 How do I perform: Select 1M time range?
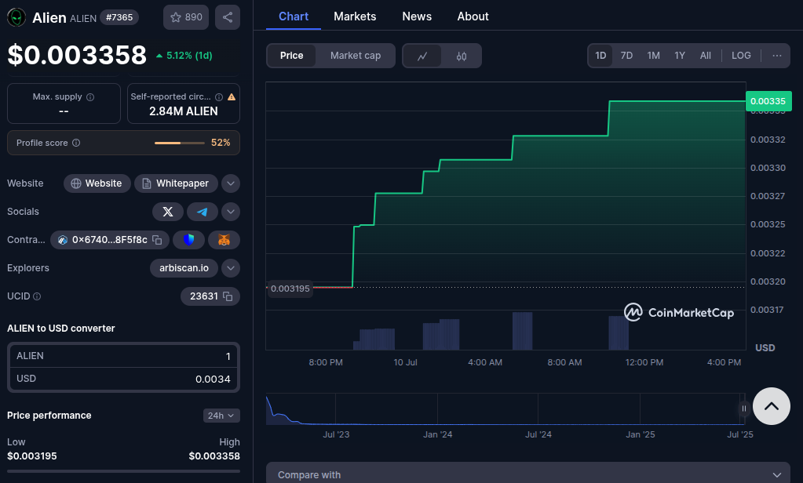click(x=653, y=56)
